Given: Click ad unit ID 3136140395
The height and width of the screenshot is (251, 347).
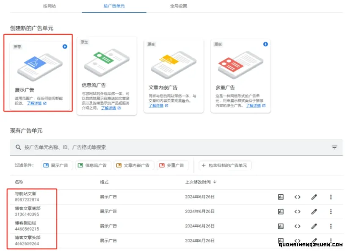Looking at the screenshot, I should (x=27, y=214).
